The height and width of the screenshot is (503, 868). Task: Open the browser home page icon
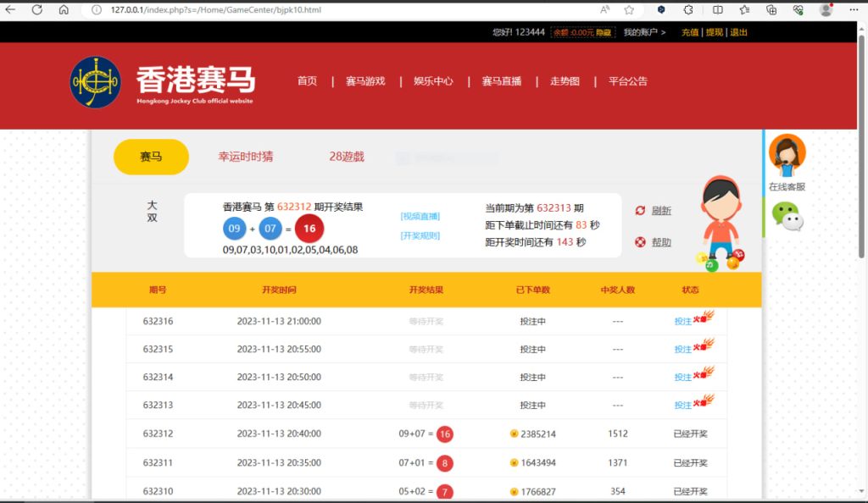64,9
